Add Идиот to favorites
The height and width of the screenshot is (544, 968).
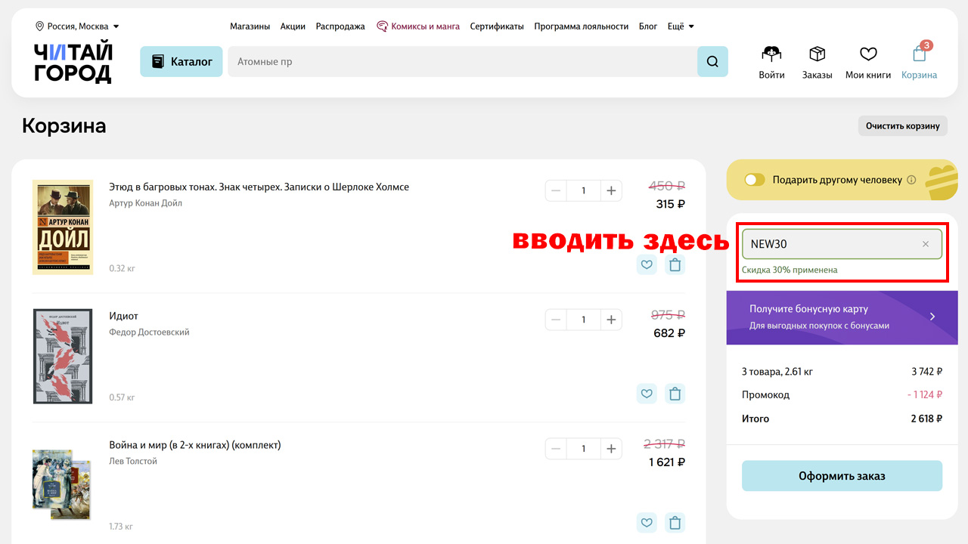[647, 394]
